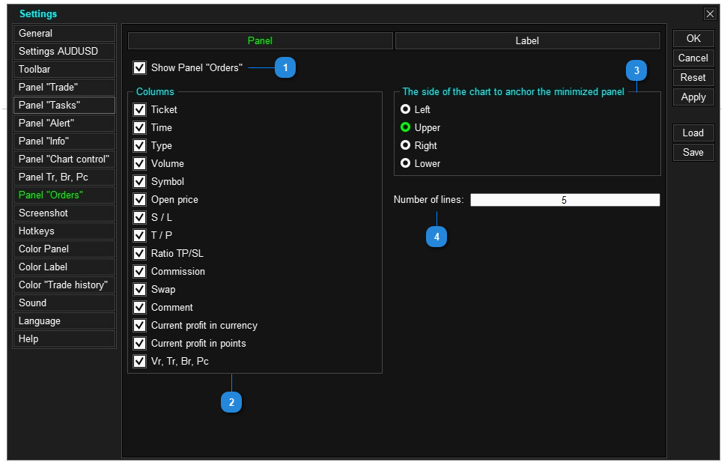Open Settings AUDUSD section

click(64, 51)
